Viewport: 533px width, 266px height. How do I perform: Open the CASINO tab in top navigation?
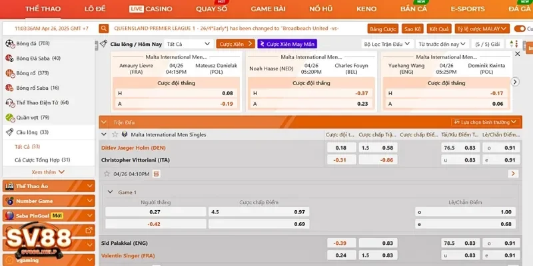[x=155, y=9]
